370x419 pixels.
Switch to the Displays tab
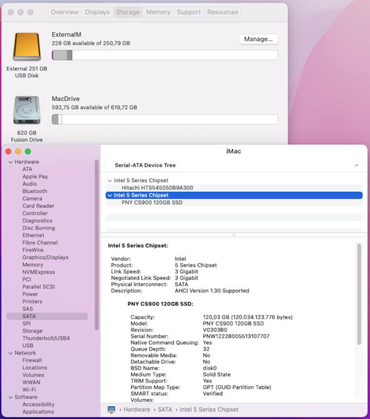point(98,12)
